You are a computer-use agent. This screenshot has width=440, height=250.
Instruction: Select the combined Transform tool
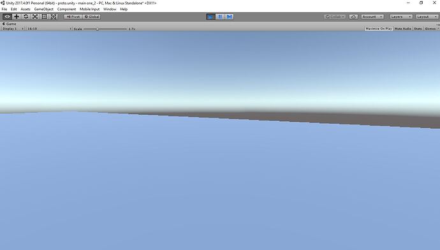coord(54,17)
